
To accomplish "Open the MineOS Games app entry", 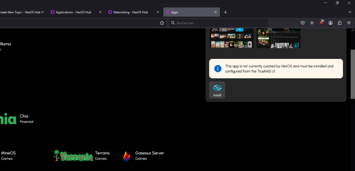I will 8,156.
